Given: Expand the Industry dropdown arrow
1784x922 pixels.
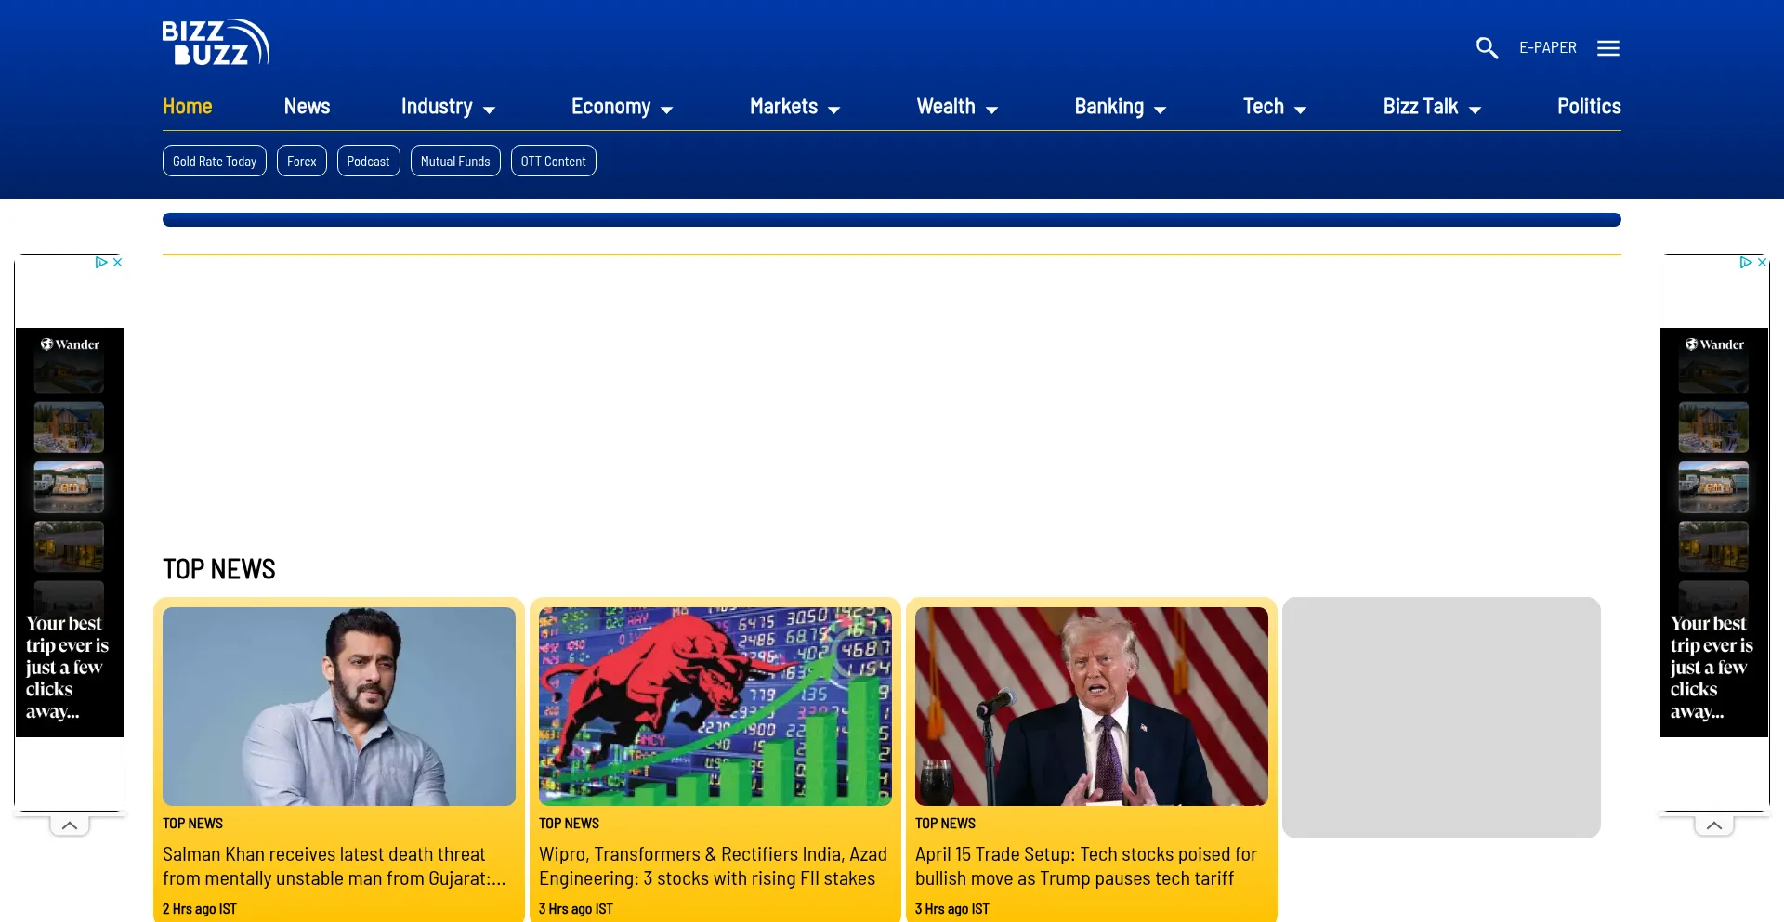Looking at the screenshot, I should (x=489, y=110).
